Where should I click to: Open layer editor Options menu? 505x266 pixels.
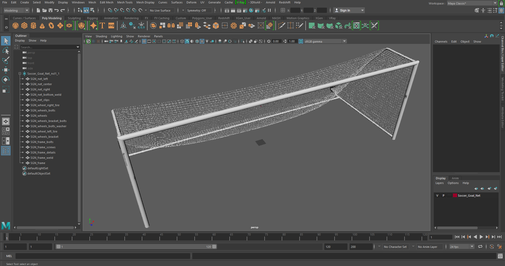(453, 183)
